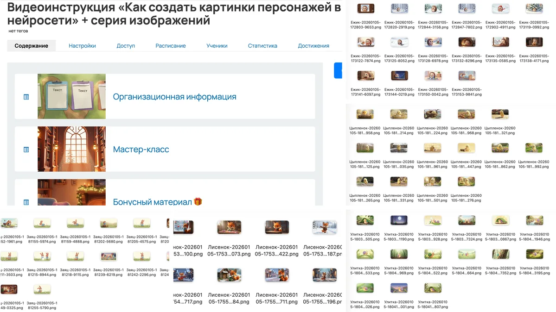Select thumbnail of Цыпленок file ending 958.png
Viewport: 556px width, 312px height.
click(x=365, y=114)
